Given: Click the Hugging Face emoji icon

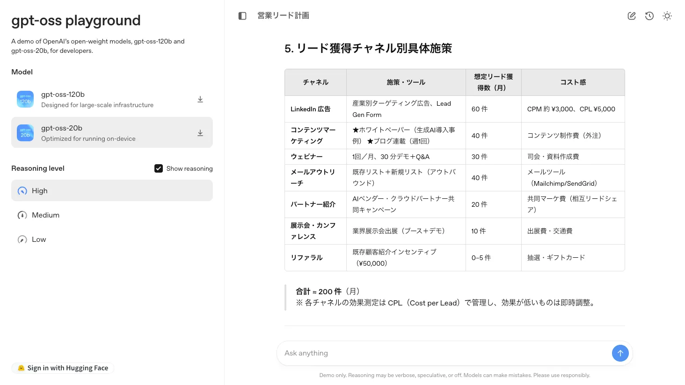Looking at the screenshot, I should pos(21,368).
